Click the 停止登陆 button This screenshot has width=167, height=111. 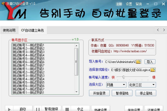146,93
